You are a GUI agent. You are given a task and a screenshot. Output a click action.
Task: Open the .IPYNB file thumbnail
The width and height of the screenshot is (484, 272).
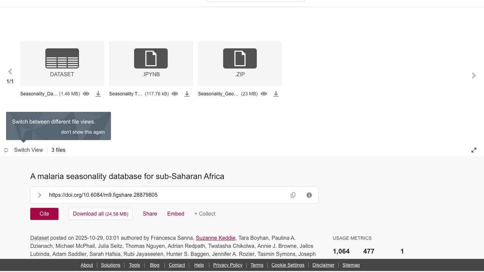pyautogui.click(x=151, y=63)
